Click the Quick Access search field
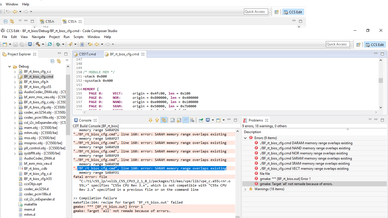The height and width of the screenshot is (218, 388). (338, 44)
